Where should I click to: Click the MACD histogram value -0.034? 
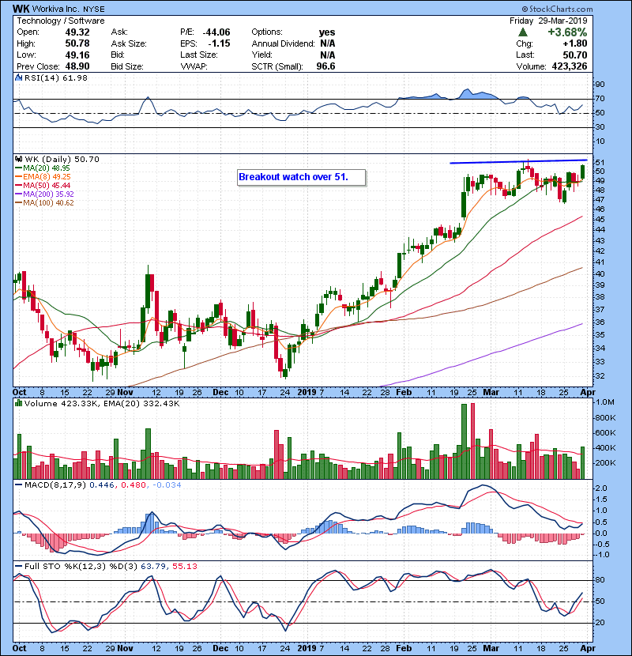167,485
